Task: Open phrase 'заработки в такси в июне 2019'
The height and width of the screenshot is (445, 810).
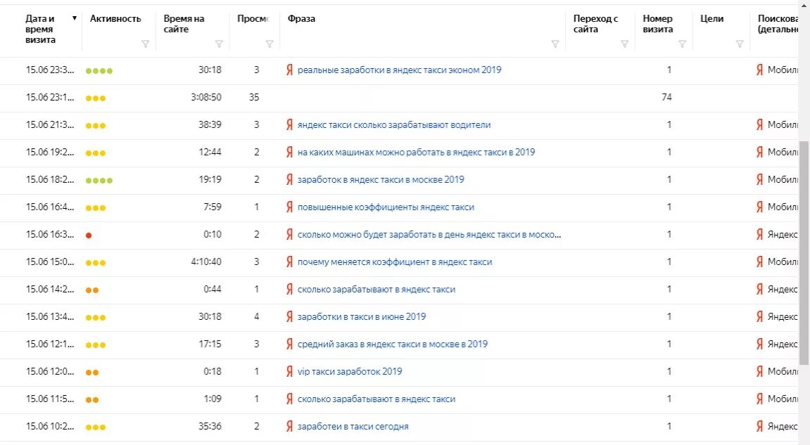Action: [362, 316]
